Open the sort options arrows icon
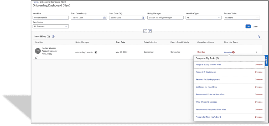This screenshot has width=269, height=126. coord(259,37)
